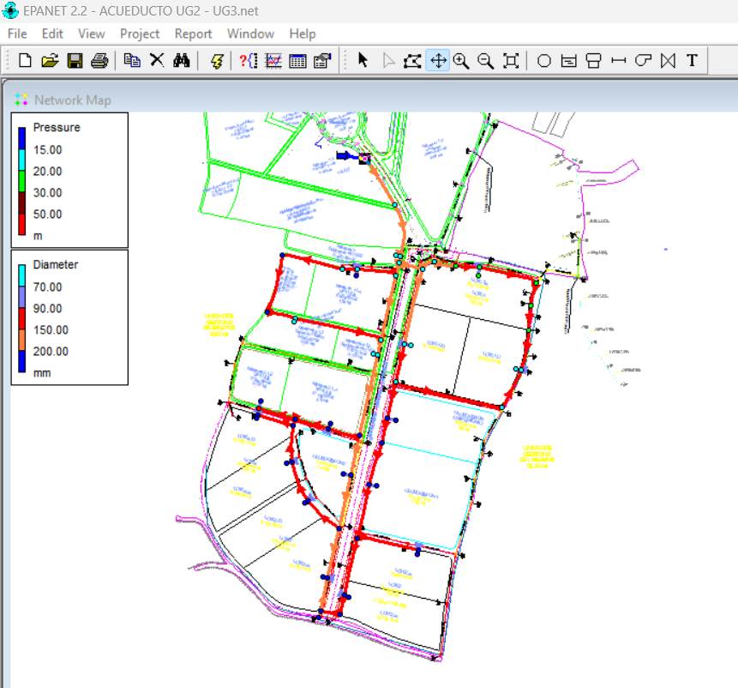Select the Add Junction circle tool
Viewport: 738px width, 688px height.
tap(543, 60)
